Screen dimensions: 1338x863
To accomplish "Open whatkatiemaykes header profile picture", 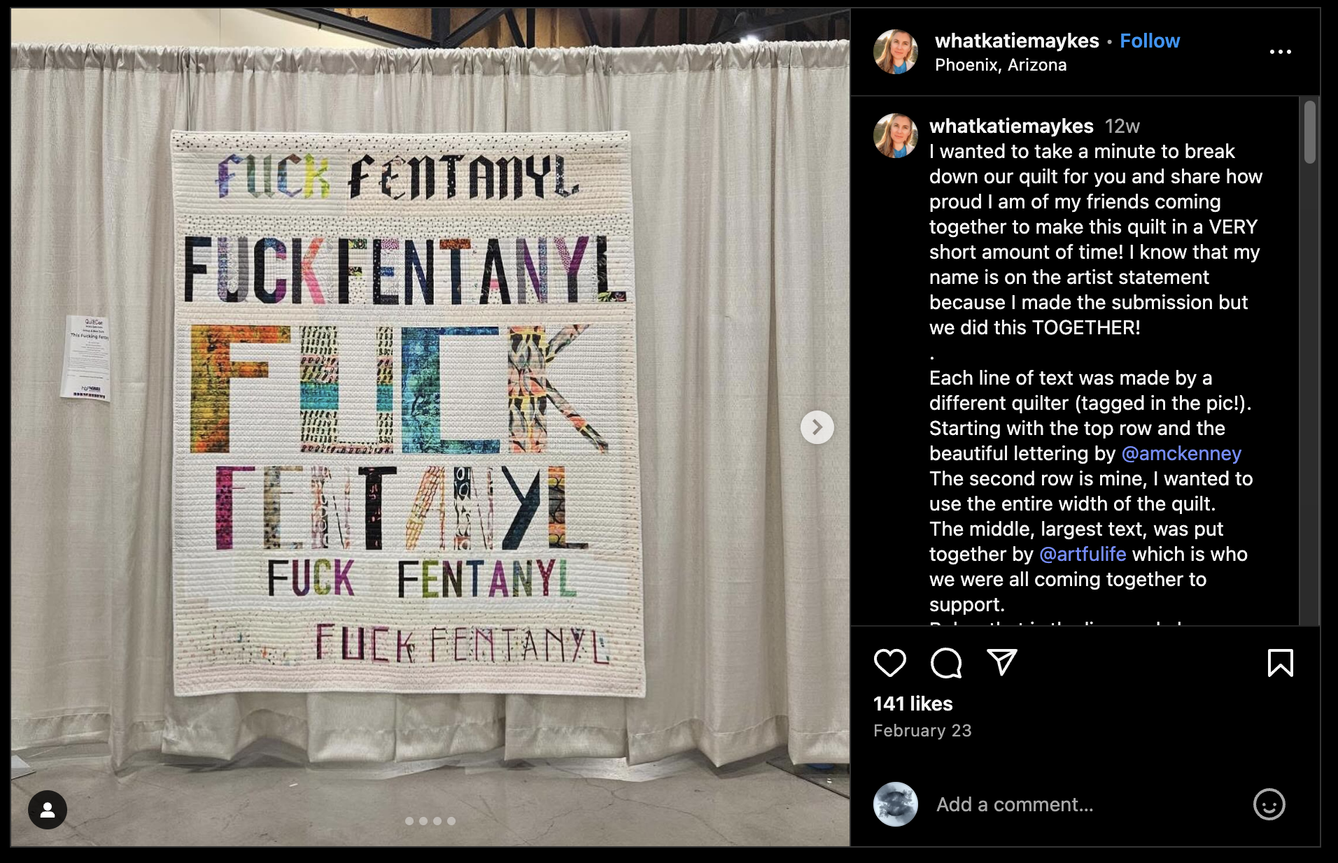I will pos(895,52).
